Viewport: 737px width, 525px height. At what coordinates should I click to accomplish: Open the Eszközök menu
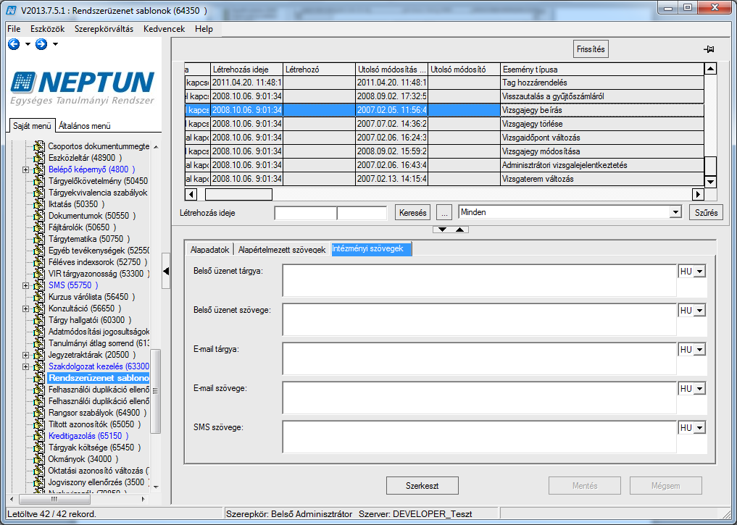tap(48, 29)
